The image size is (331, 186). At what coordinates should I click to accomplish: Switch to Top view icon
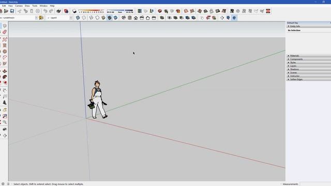[130, 18]
